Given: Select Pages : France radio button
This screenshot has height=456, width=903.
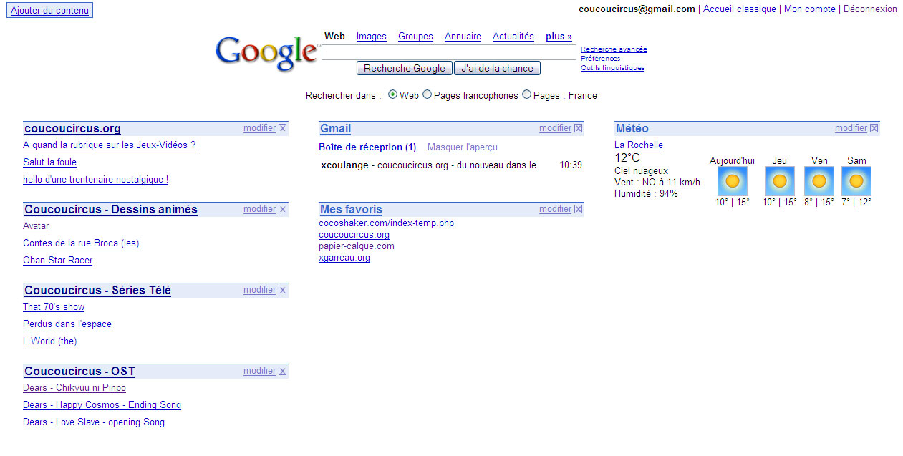Looking at the screenshot, I should 526,94.
